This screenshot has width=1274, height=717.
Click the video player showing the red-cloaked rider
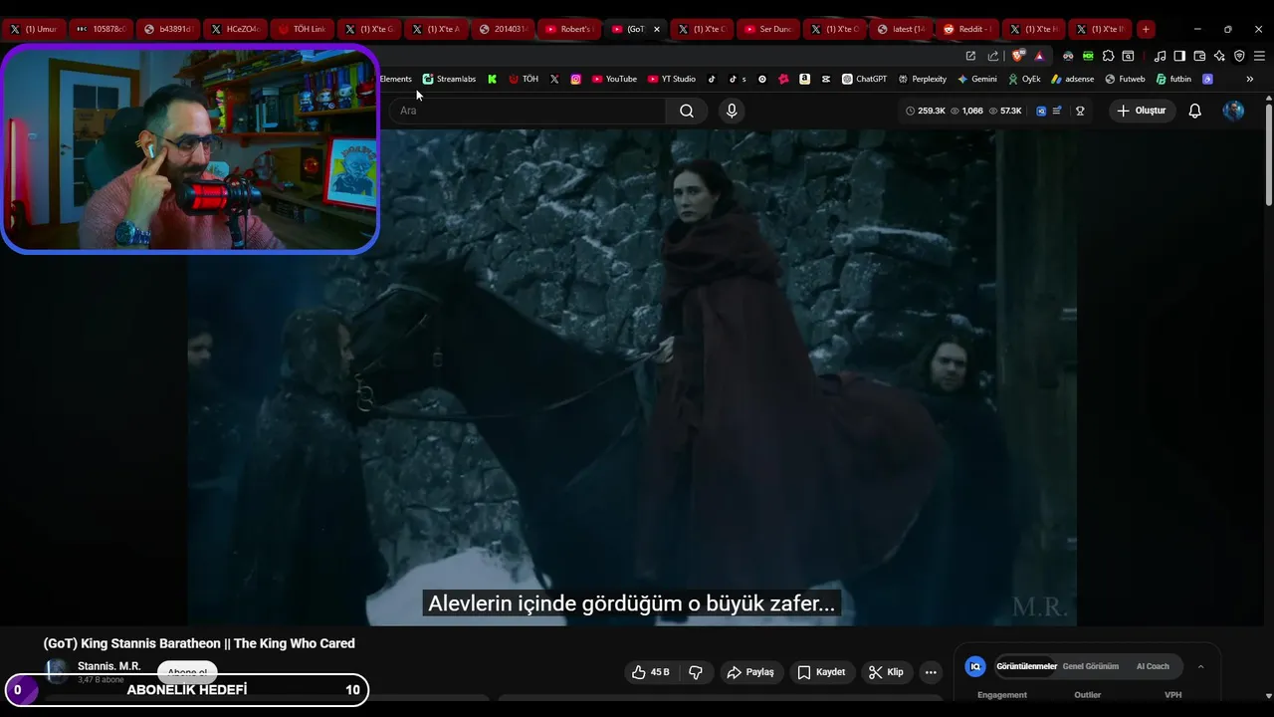632,376
